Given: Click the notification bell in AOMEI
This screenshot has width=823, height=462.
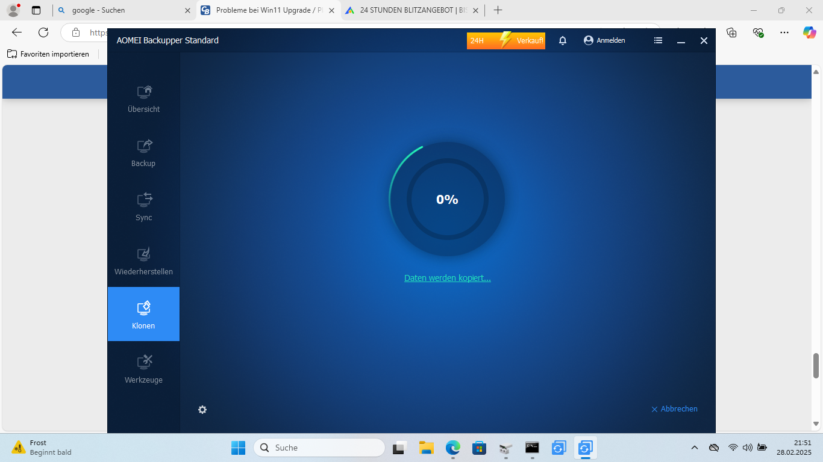Looking at the screenshot, I should [563, 40].
